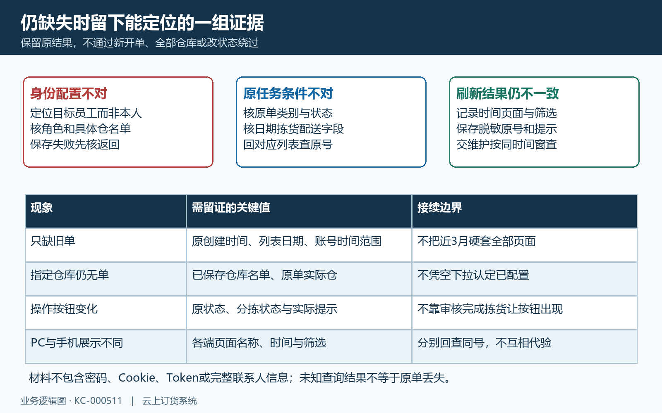Viewport: 662px width, 413px height.
Task: Click the line 记录时间页面与筛选
Action: (x=506, y=113)
